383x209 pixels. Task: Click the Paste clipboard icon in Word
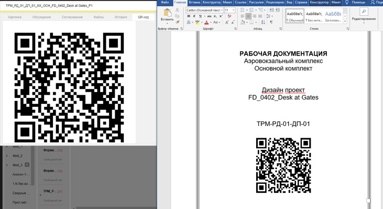click(x=168, y=13)
